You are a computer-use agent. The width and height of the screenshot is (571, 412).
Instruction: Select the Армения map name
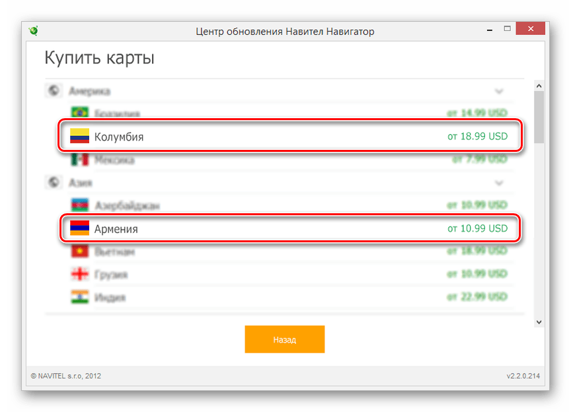coord(116,229)
